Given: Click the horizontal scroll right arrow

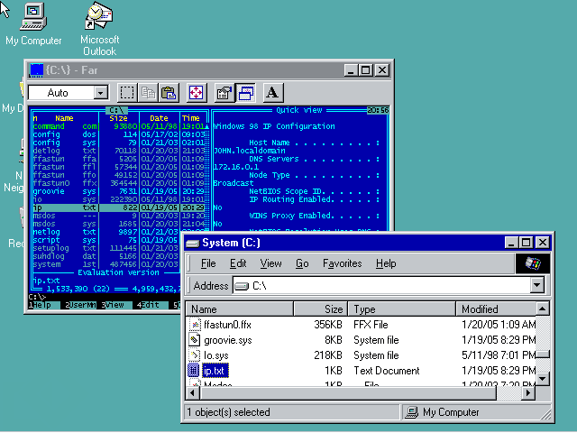Looking at the screenshot, I should [x=528, y=393].
